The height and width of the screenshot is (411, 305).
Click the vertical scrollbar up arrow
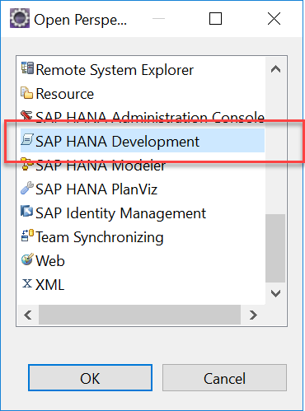275,68
